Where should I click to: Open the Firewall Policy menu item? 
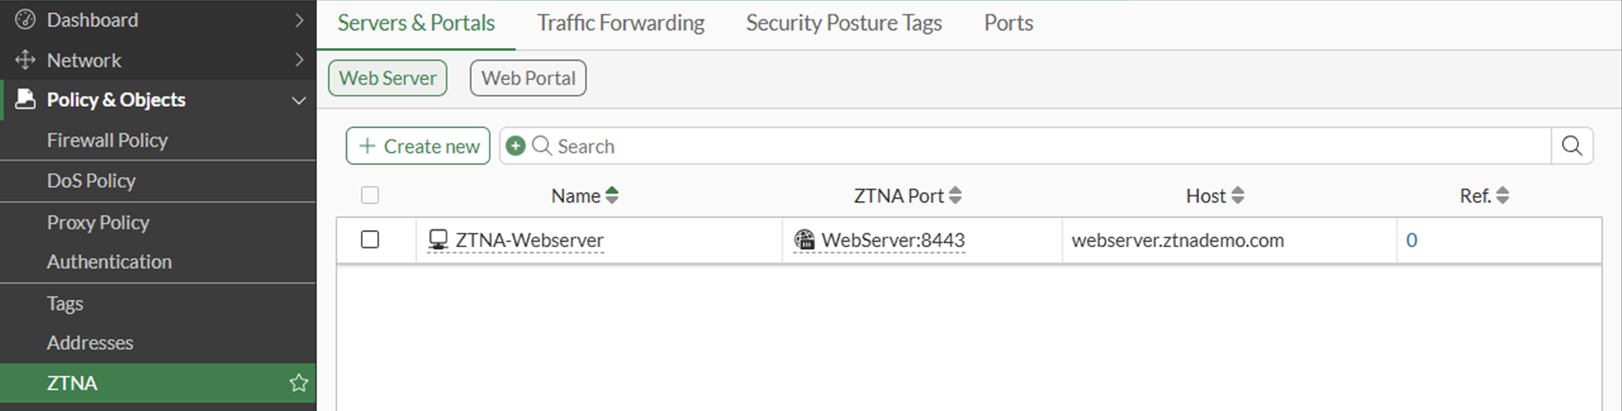107,140
